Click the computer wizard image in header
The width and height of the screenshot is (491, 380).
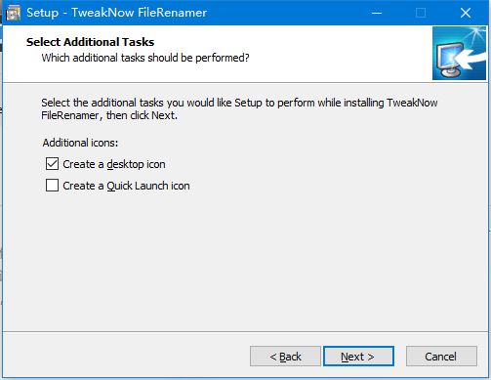[459, 54]
